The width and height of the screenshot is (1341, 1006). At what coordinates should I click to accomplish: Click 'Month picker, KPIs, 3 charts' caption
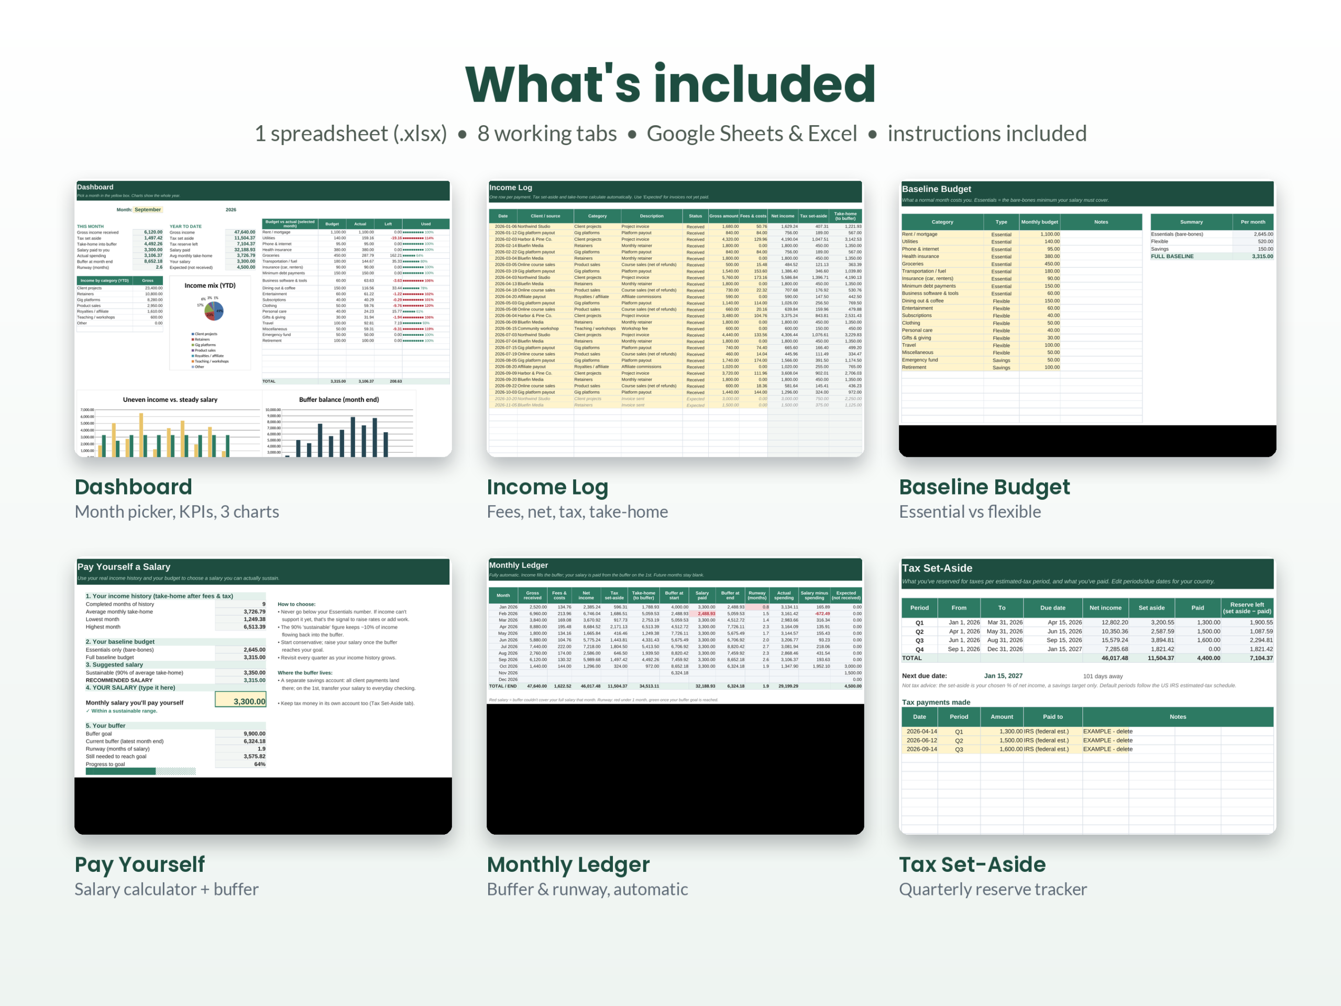[x=177, y=512]
